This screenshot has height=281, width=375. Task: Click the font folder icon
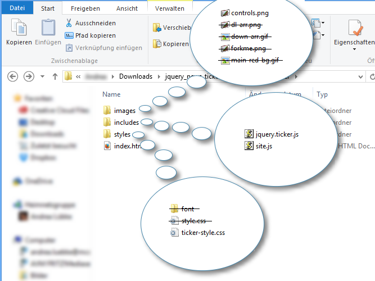(174, 209)
